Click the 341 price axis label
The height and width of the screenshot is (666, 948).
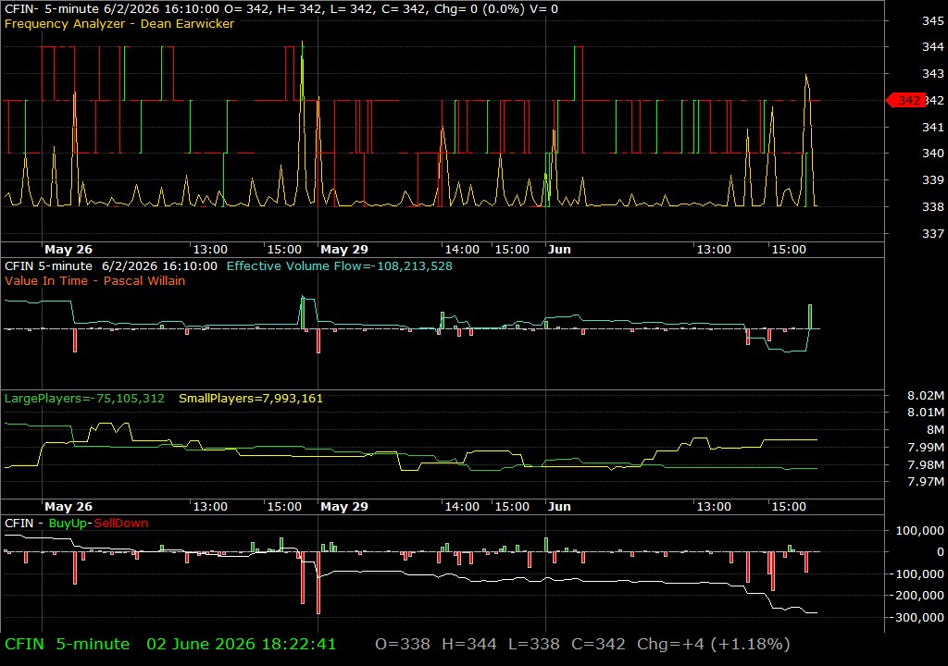point(933,127)
